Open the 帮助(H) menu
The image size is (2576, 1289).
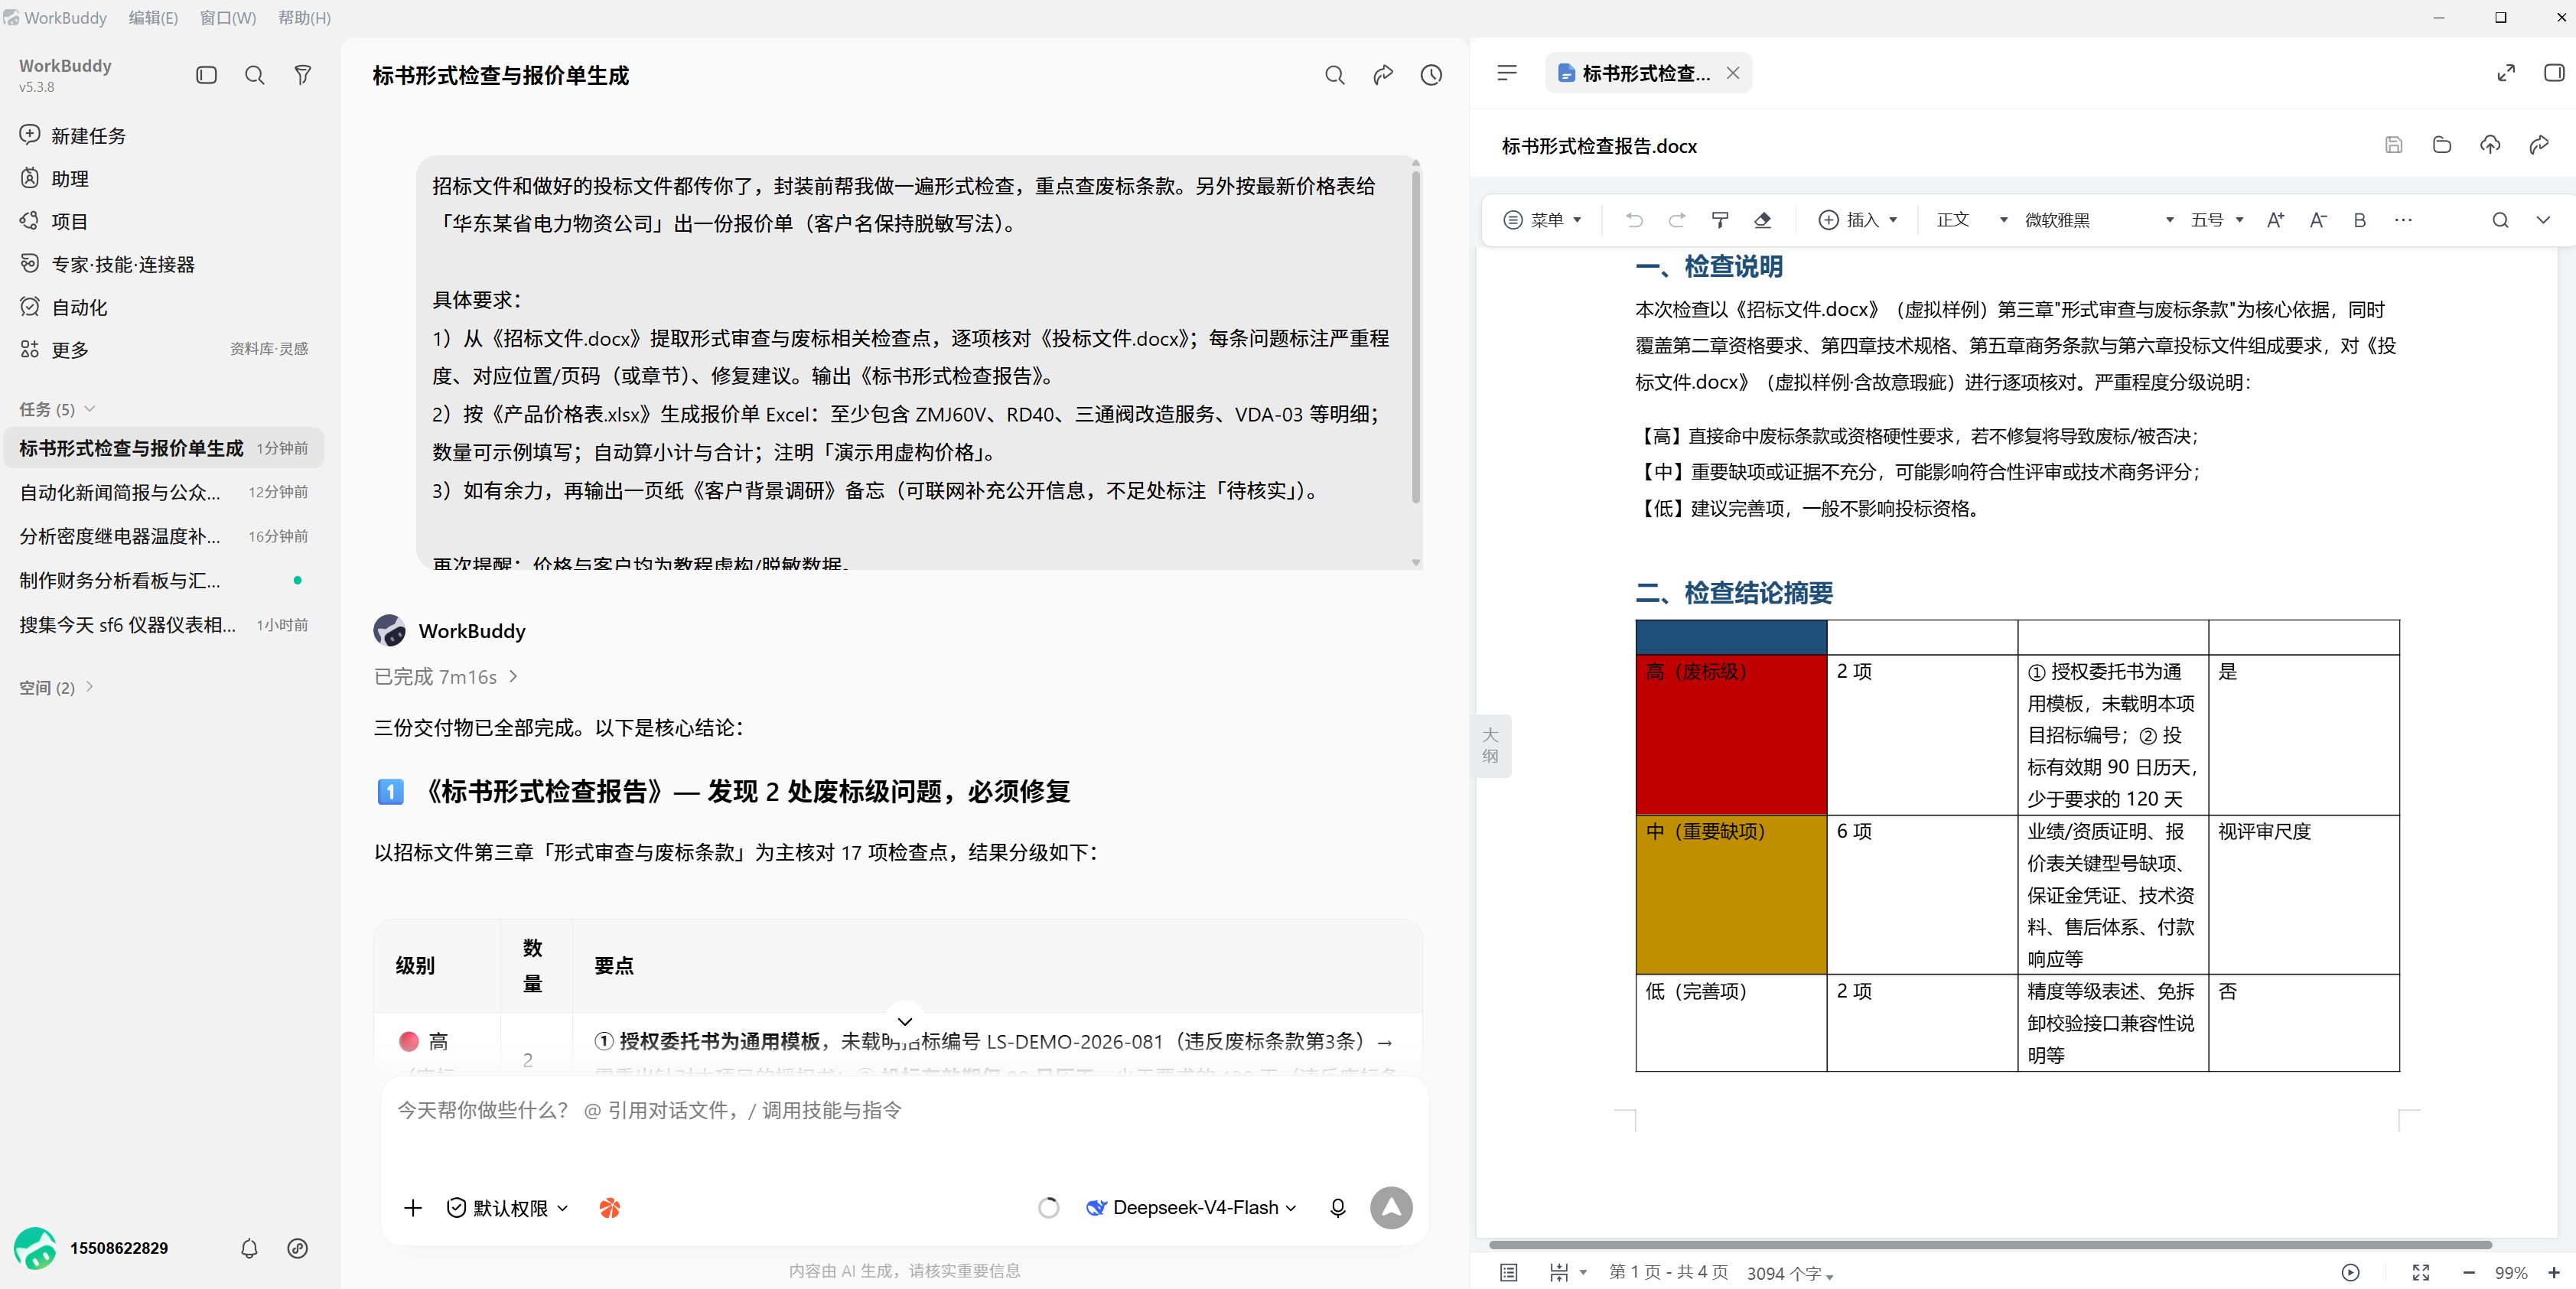(304, 18)
